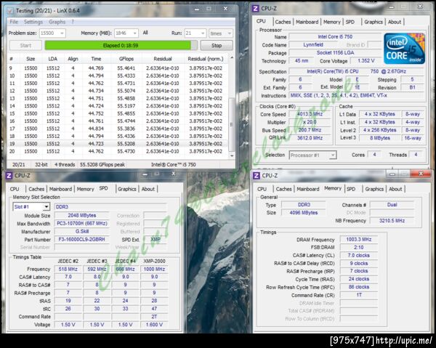
Task: Switch to Memory tab in SPD CPU-Z window
Action: 85,189
